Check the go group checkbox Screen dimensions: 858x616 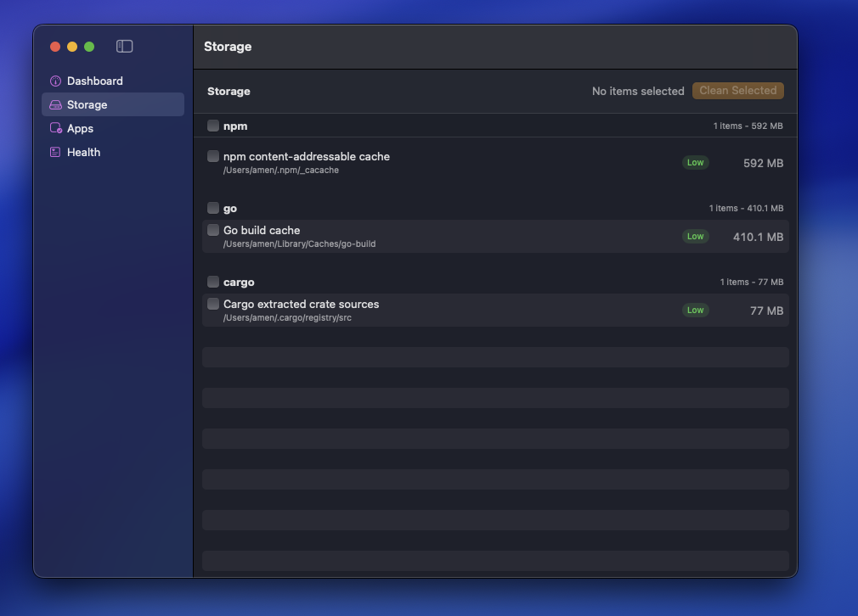[x=212, y=208]
